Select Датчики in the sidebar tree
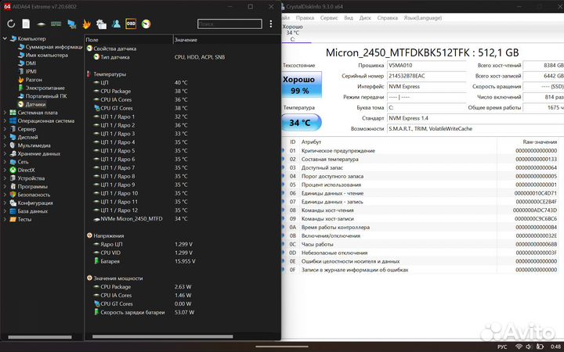The width and height of the screenshot is (564, 352). (35, 104)
